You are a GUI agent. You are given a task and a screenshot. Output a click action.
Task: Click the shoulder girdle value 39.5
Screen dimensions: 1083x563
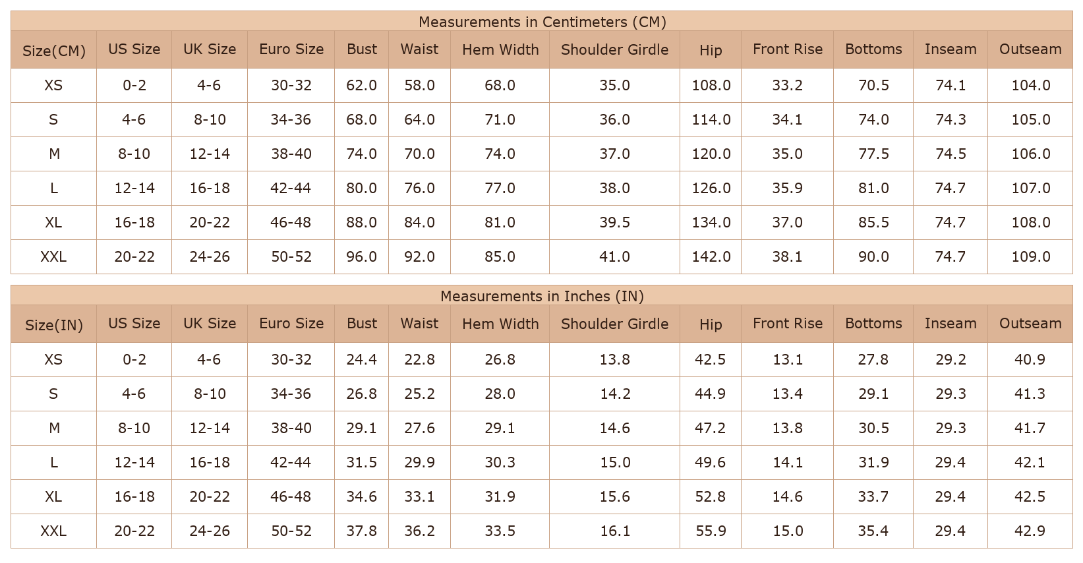(x=614, y=222)
